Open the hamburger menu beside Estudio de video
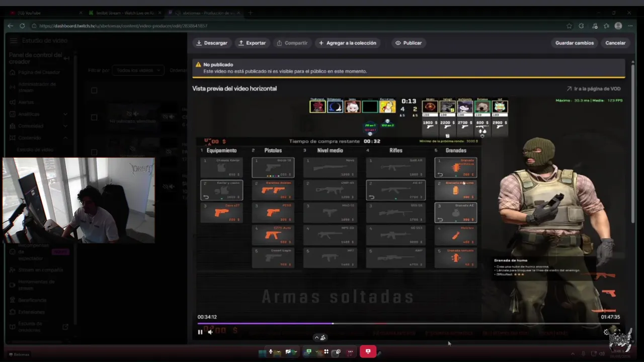 (x=14, y=41)
